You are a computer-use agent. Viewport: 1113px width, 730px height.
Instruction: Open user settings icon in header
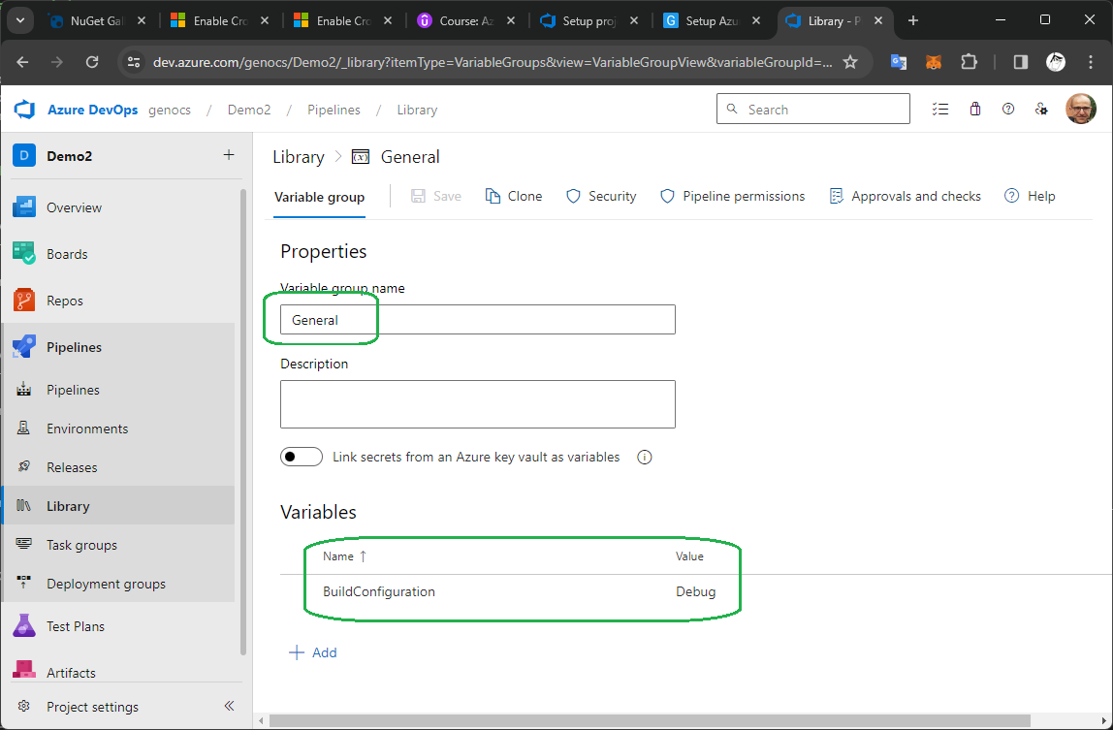(1041, 110)
